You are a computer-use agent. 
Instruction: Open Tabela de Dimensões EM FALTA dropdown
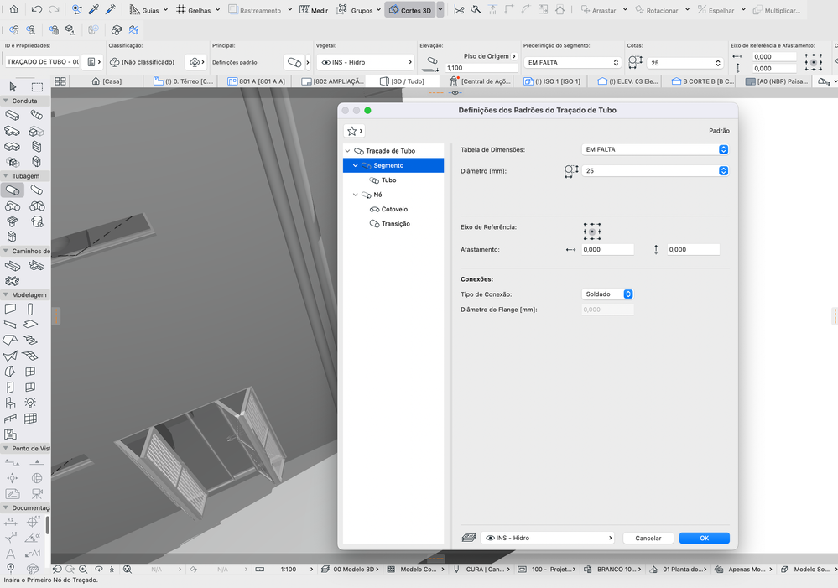pos(655,149)
